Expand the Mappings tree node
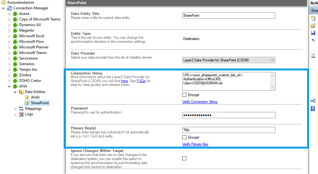 pos(15,109)
